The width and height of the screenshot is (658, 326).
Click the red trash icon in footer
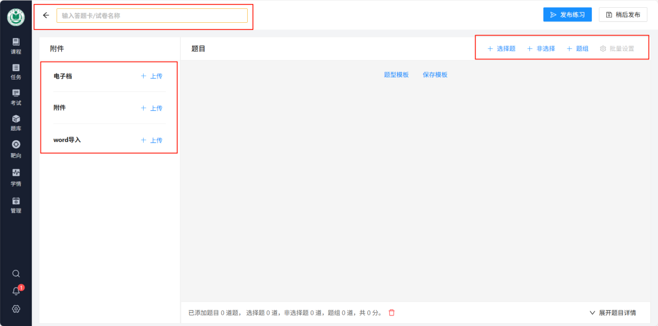pyautogui.click(x=391, y=313)
